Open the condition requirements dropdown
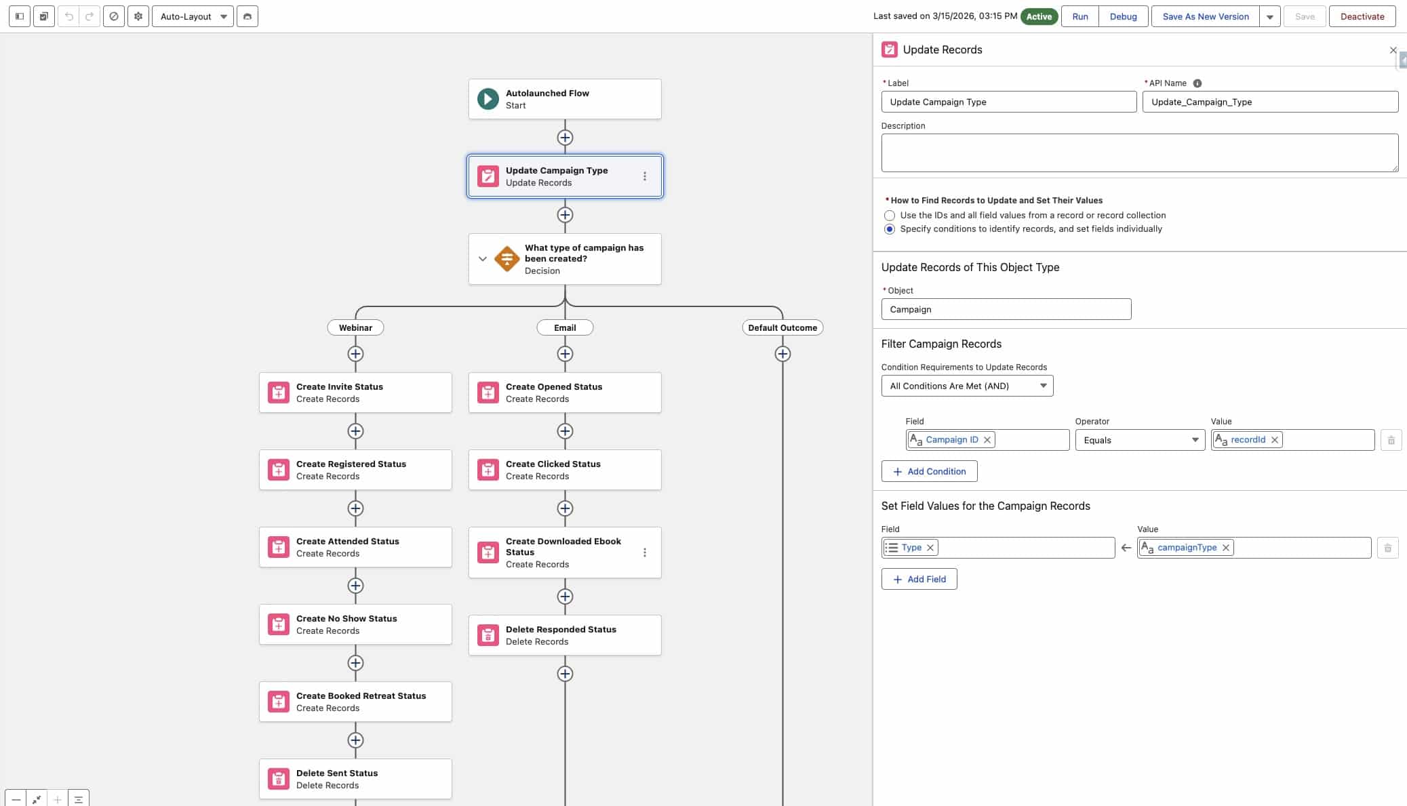Image resolution: width=1407 pixels, height=806 pixels. [967, 386]
